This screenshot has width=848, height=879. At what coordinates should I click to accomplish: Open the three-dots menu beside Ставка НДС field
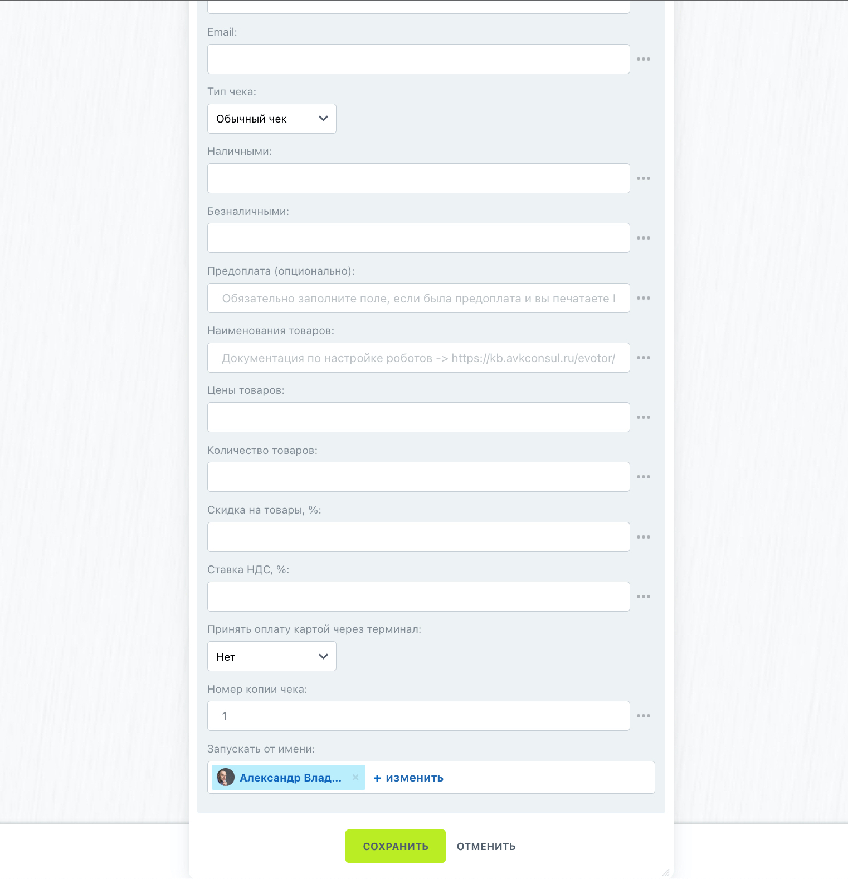[x=644, y=597]
